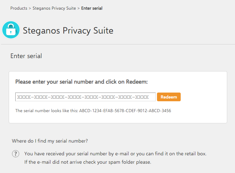The image size is (235, 173).
Task: Click the bold Enter serial breadcrumb
Action: point(92,8)
